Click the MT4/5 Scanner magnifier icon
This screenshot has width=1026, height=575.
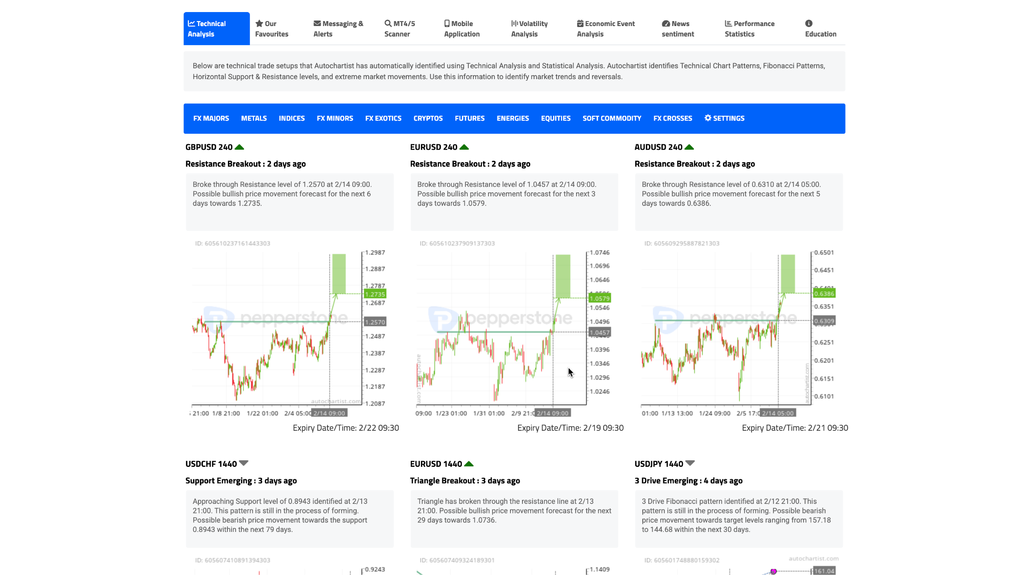pyautogui.click(x=388, y=24)
